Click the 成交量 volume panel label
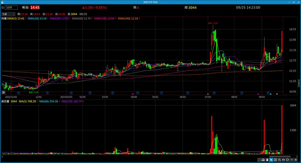The image size is (301, 163). pyautogui.click(x=5, y=102)
